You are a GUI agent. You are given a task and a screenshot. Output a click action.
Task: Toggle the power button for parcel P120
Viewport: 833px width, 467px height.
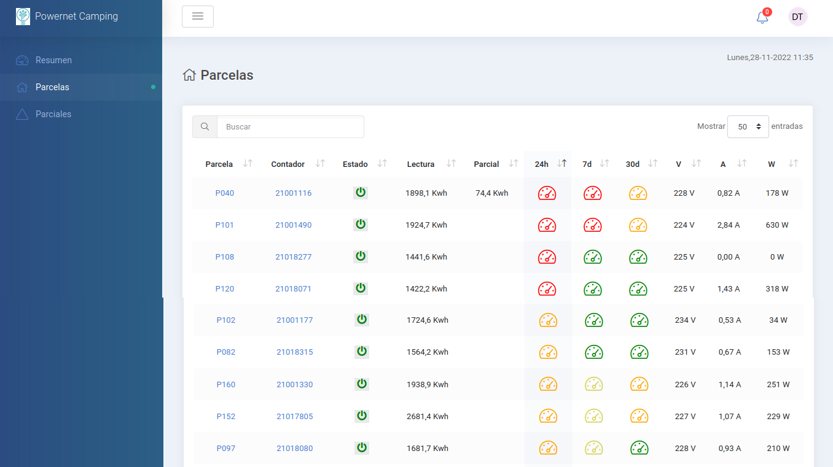point(361,288)
